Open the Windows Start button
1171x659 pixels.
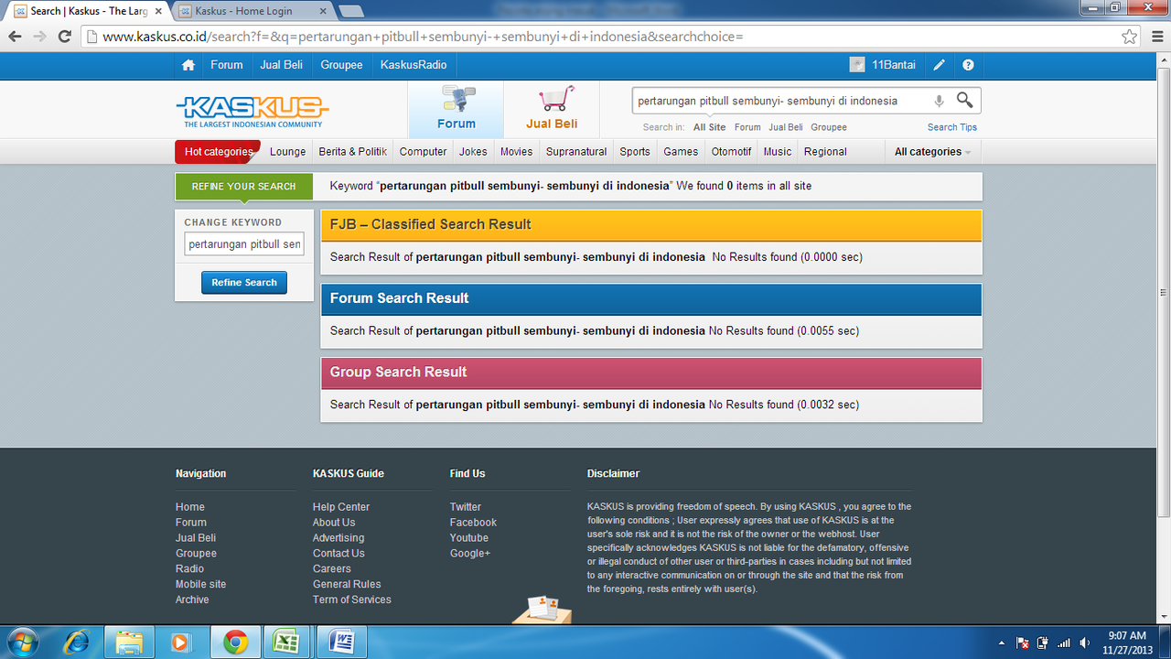click(x=22, y=643)
